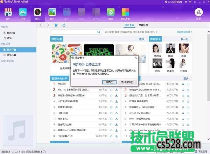
Task: Select the first singer photo in 推荐歌手
Action: pyautogui.click(x=157, y=48)
